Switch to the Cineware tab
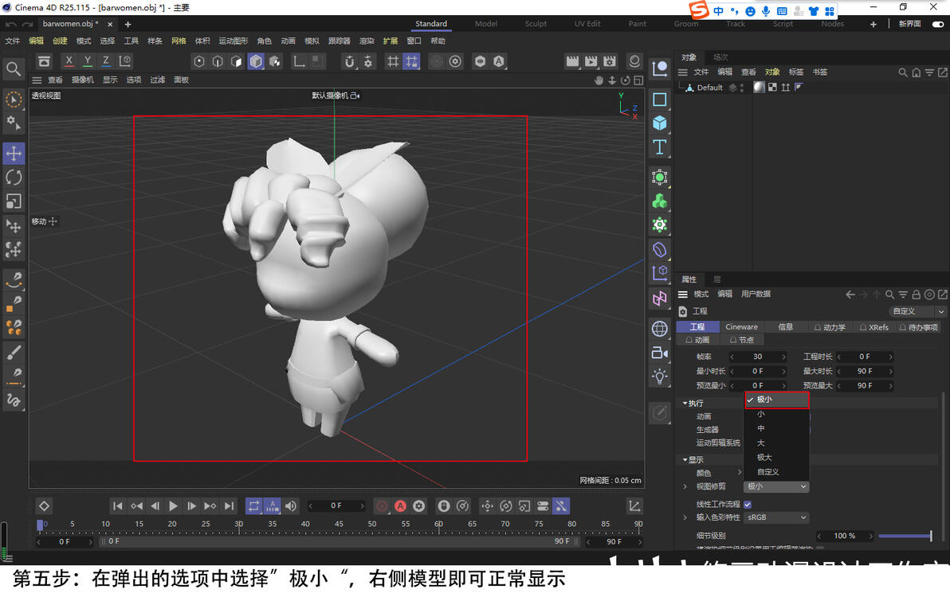This screenshot has width=950, height=593. click(x=741, y=327)
